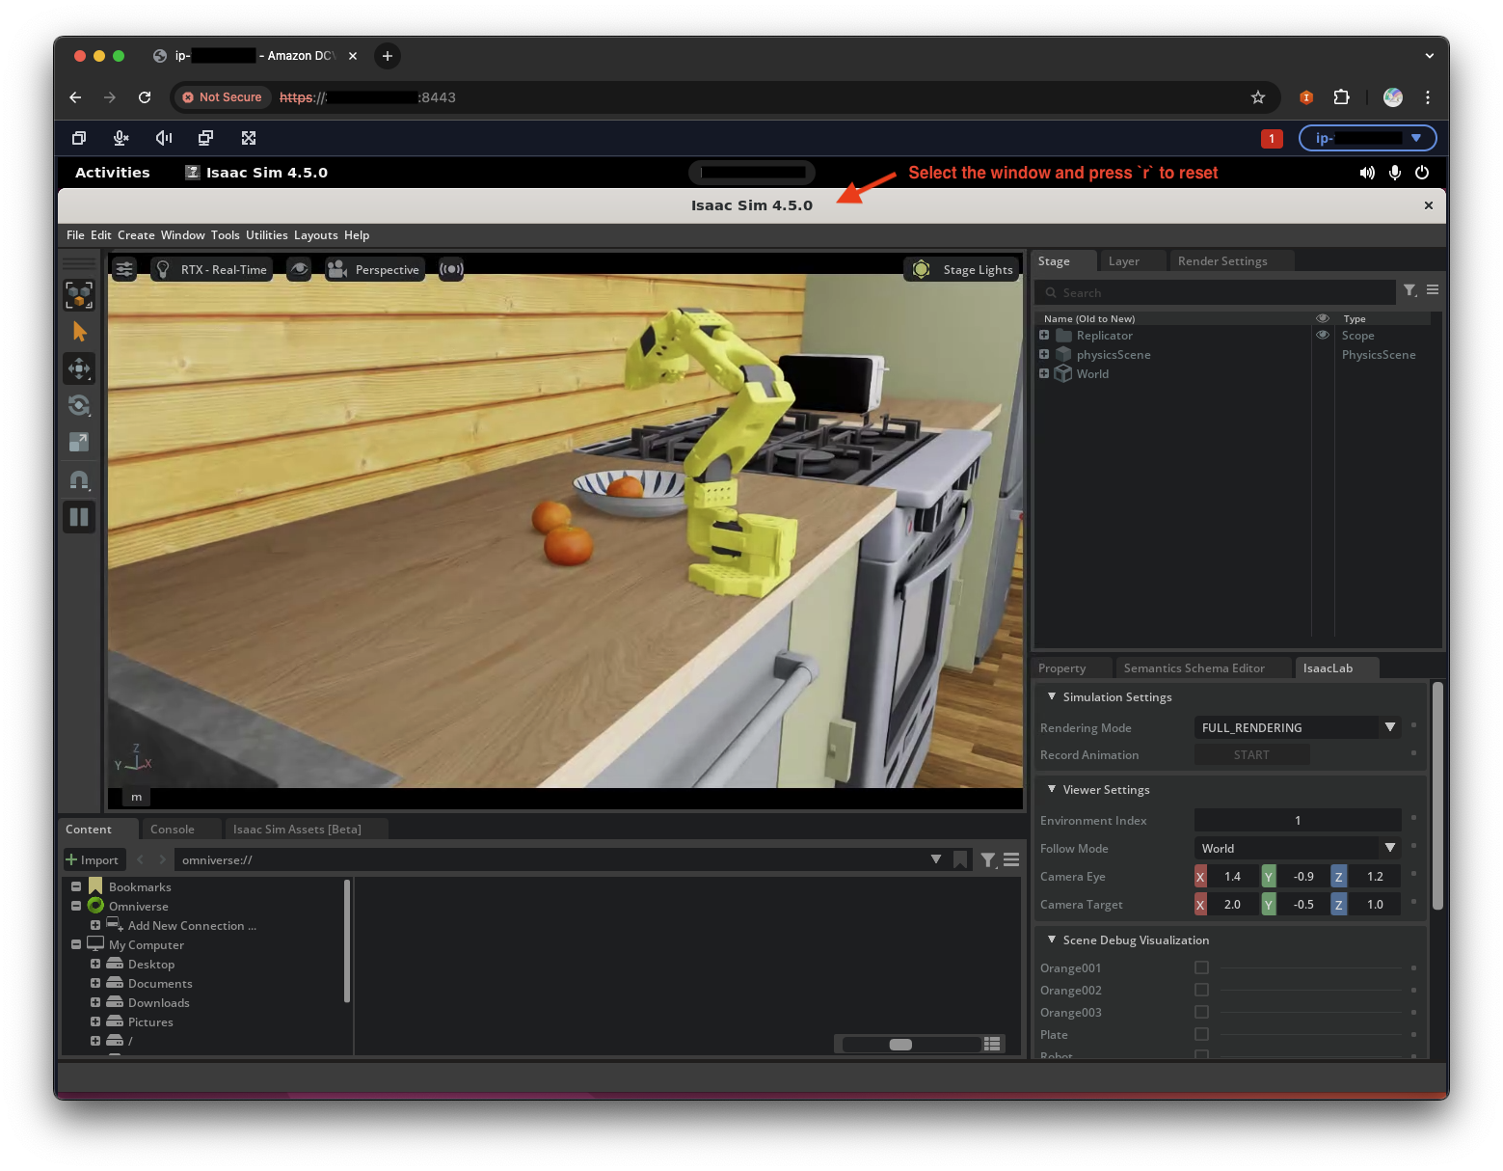Viewport: 1503px width, 1171px height.
Task: Bookmark the current omniverse path
Action: tap(960, 859)
